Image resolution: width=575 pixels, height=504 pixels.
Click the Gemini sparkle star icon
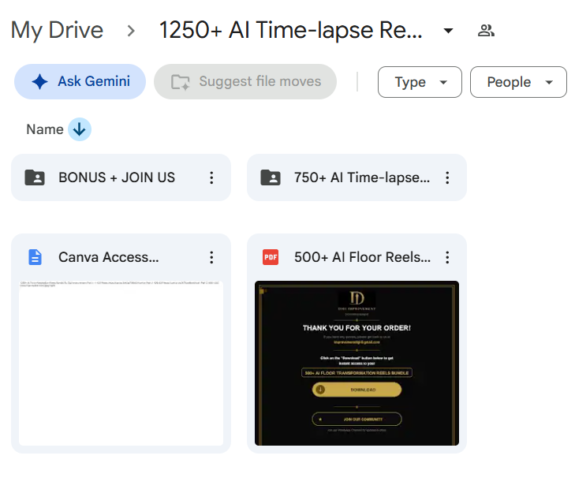coord(39,81)
